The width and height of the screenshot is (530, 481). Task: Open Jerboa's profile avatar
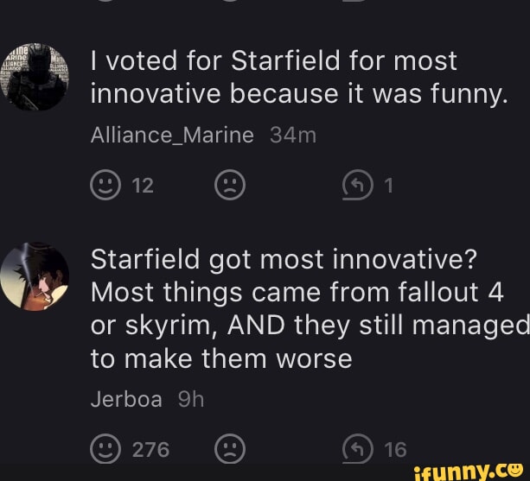[36, 276]
